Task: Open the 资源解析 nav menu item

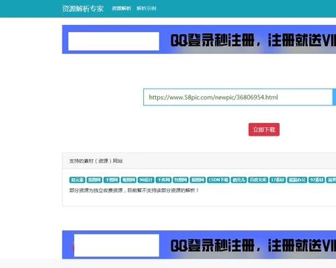Action: pos(121,9)
